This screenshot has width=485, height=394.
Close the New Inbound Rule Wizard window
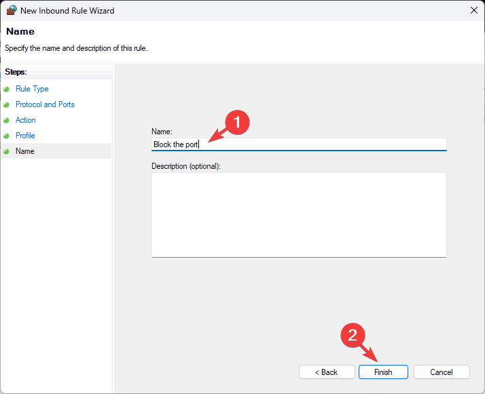click(474, 10)
